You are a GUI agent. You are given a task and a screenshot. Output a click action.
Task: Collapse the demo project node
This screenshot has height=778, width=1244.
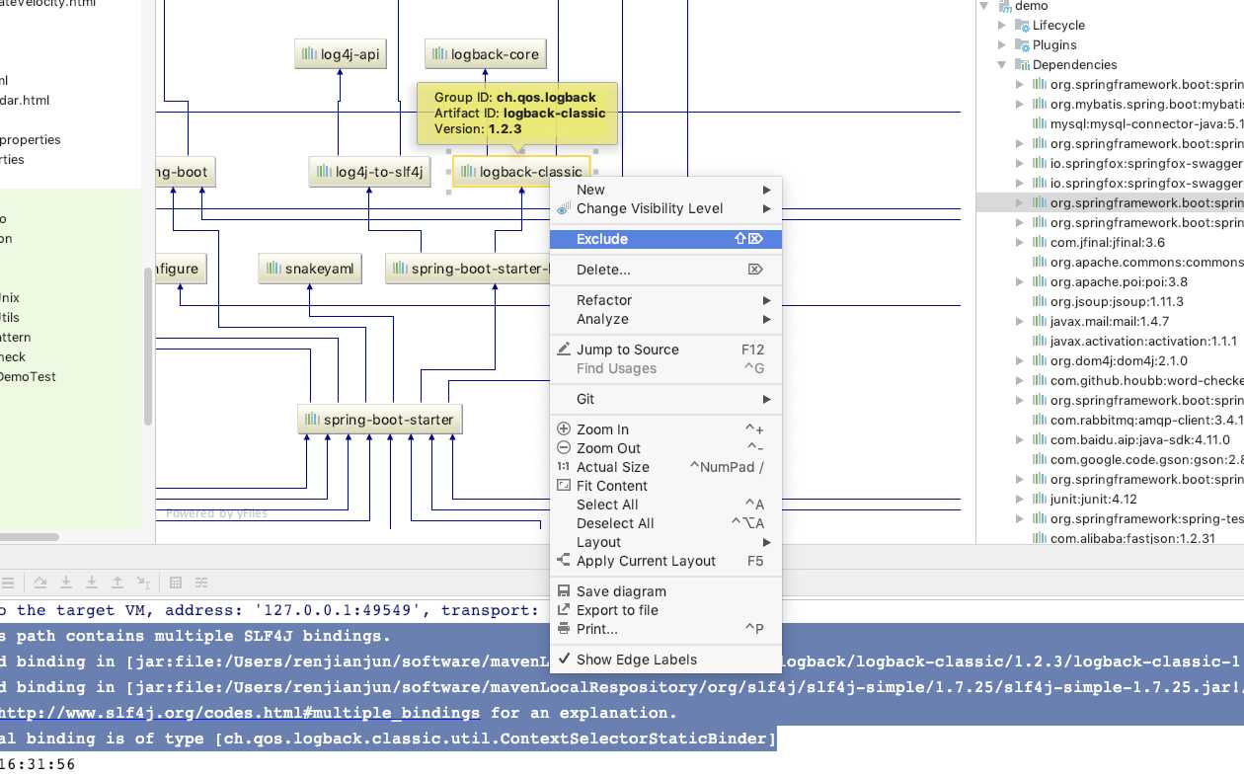(984, 6)
